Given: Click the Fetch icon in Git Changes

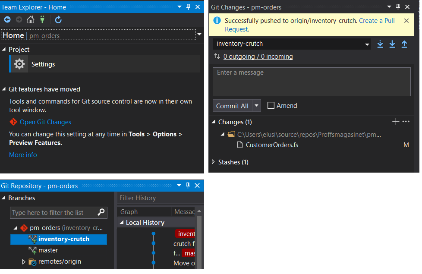Looking at the screenshot, I should (380, 44).
